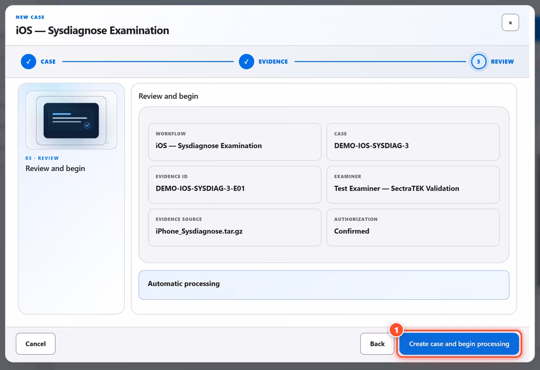Screen dimensions: 540x370
Task: Click the Review and begin panel heading
Action: (168, 96)
